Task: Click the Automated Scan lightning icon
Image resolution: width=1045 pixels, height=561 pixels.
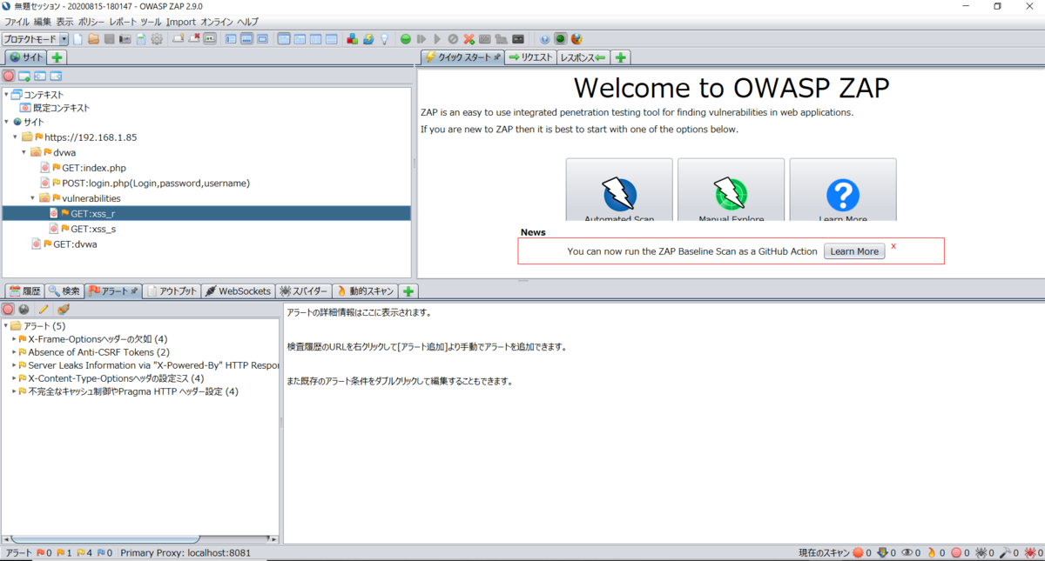Action: tap(619, 196)
